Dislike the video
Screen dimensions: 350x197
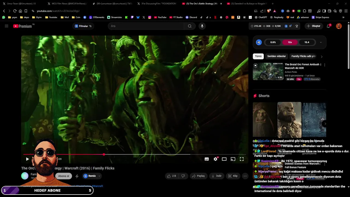(183, 176)
